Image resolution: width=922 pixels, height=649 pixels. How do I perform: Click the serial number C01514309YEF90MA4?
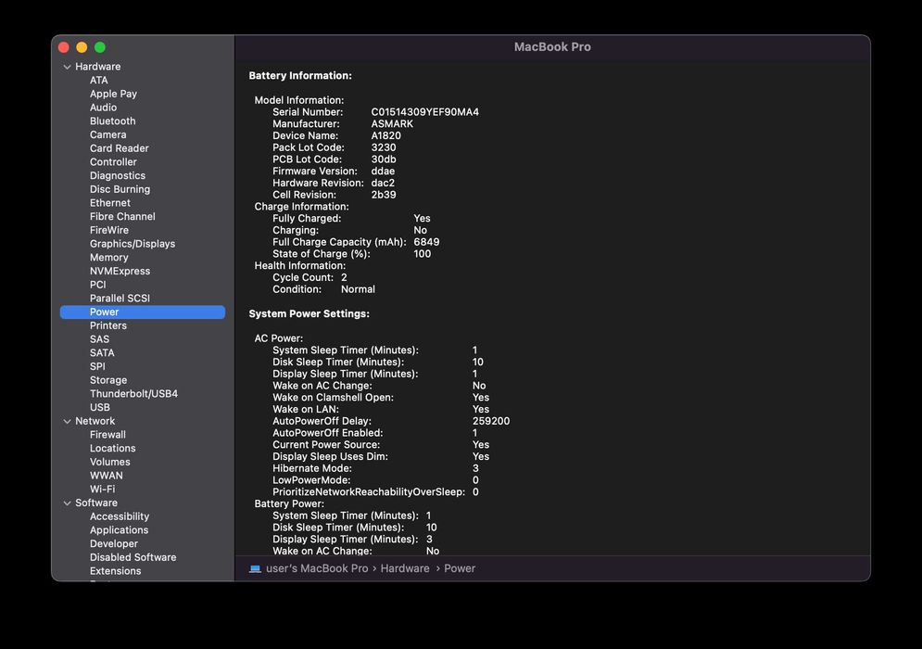425,112
